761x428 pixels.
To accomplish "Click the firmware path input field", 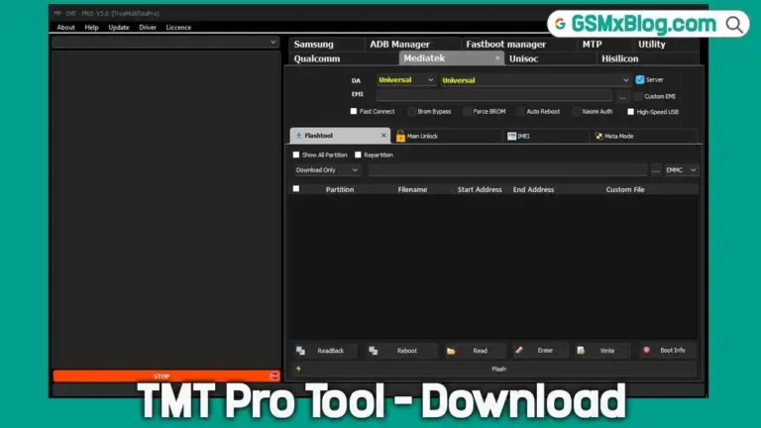I will [507, 169].
